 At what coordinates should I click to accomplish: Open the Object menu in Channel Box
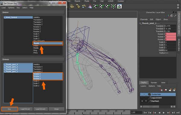click(x=158, y=20)
